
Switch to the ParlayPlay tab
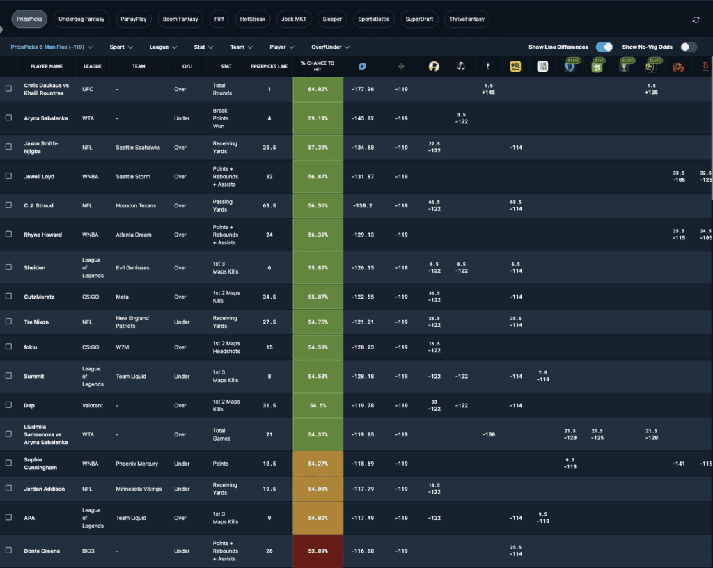pyautogui.click(x=134, y=19)
